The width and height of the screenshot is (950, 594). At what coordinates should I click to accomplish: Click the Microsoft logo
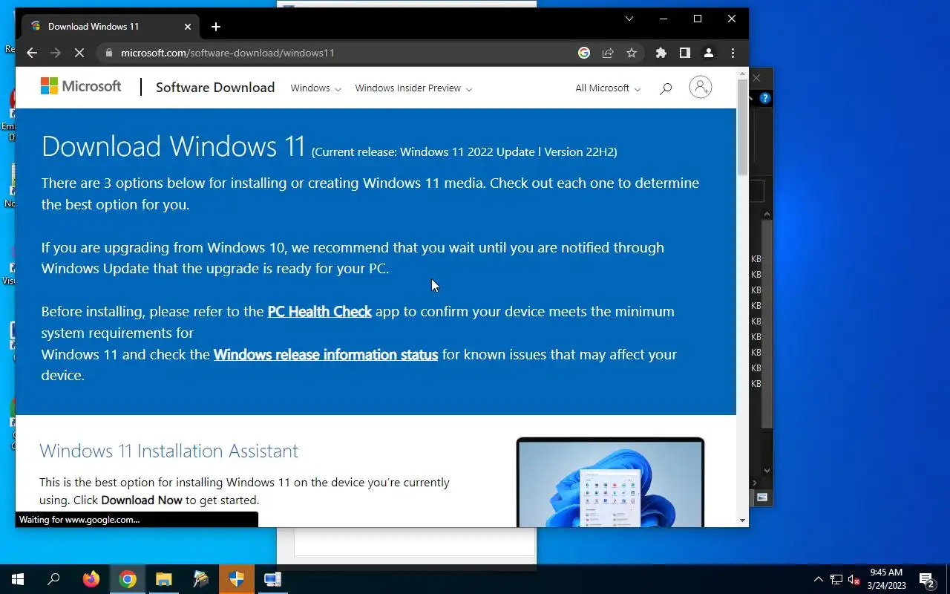click(81, 86)
